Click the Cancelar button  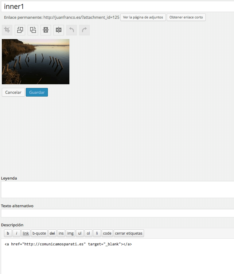click(13, 92)
